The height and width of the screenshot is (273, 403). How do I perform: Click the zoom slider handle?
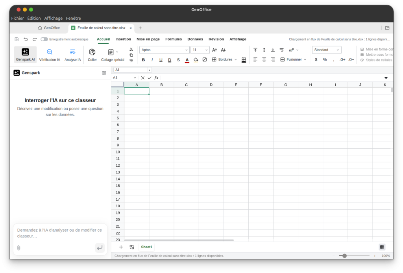click(345, 256)
